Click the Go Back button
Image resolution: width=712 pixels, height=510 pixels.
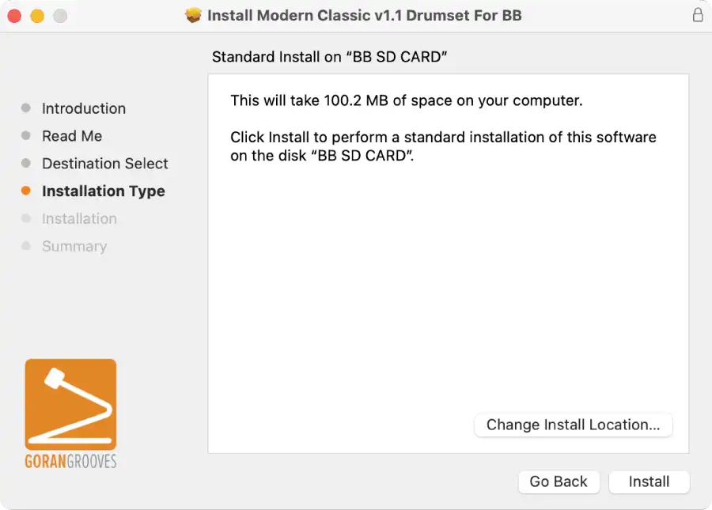tap(559, 482)
